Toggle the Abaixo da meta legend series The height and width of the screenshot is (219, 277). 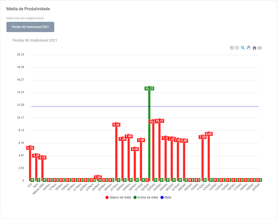(120, 197)
